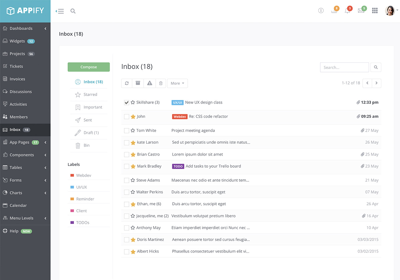The height and width of the screenshot is (280, 400).
Task: Uncheck the Skillshare email checkbox
Action: (126, 103)
